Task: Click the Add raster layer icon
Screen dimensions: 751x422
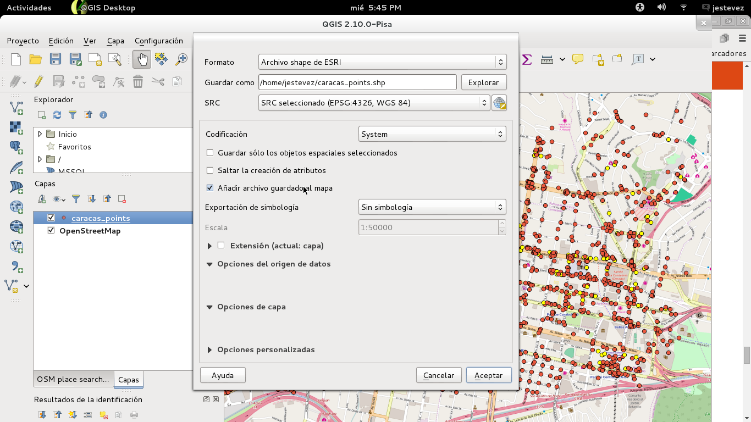Action: click(x=16, y=127)
